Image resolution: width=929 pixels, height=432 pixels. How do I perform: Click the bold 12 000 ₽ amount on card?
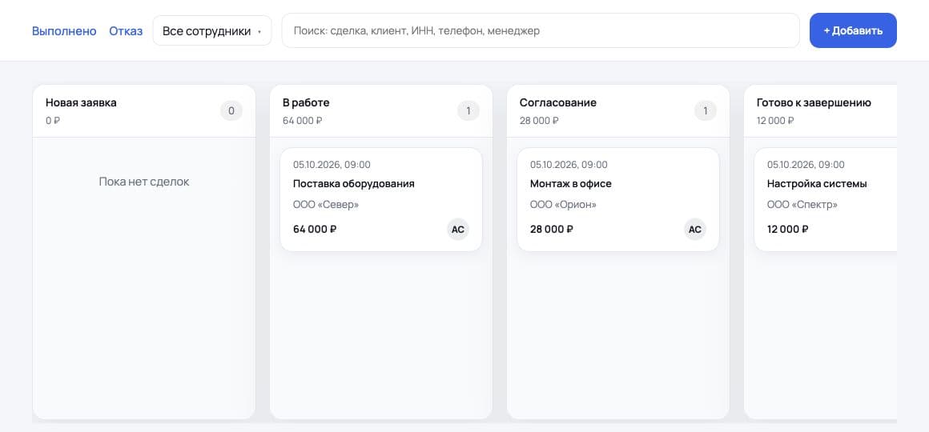(788, 229)
